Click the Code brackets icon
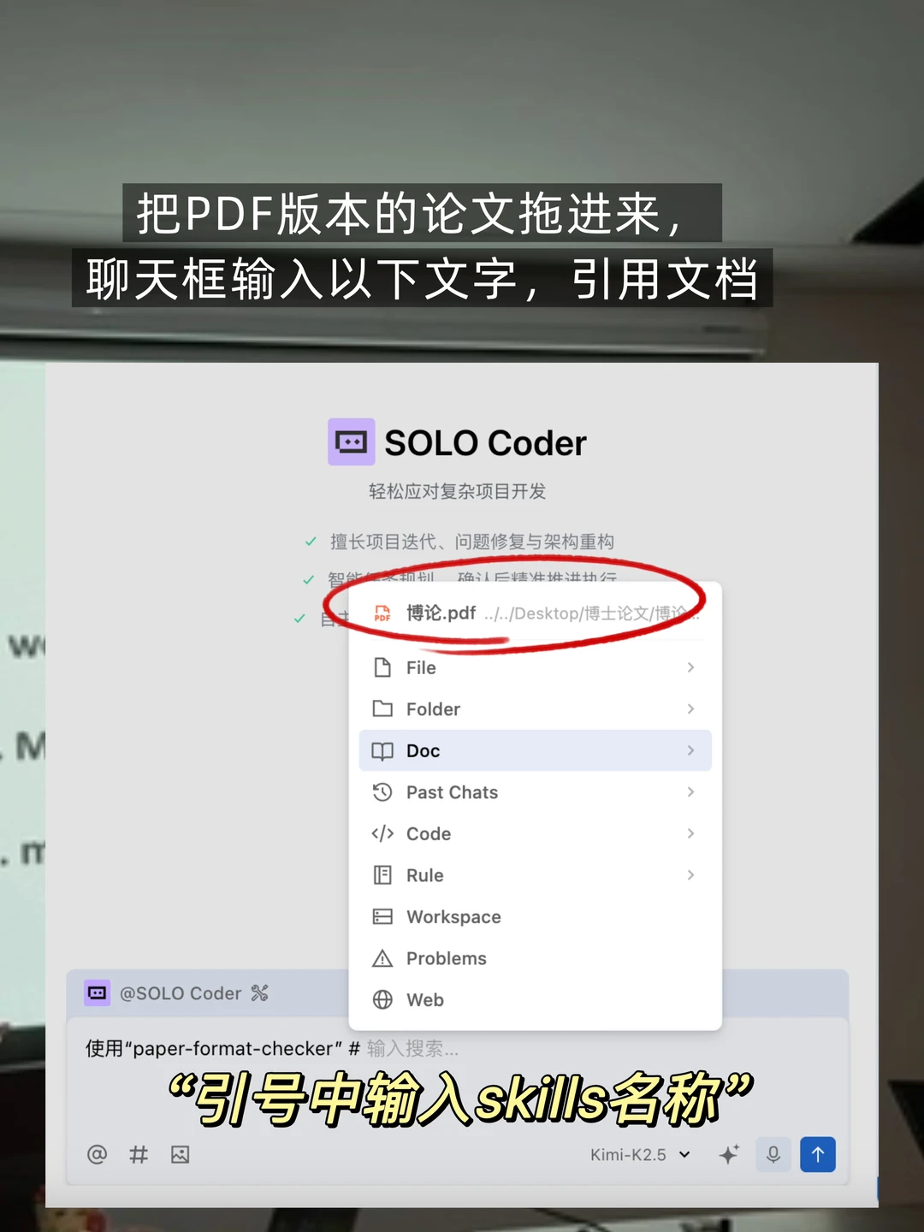The width and height of the screenshot is (924, 1232). [x=382, y=833]
